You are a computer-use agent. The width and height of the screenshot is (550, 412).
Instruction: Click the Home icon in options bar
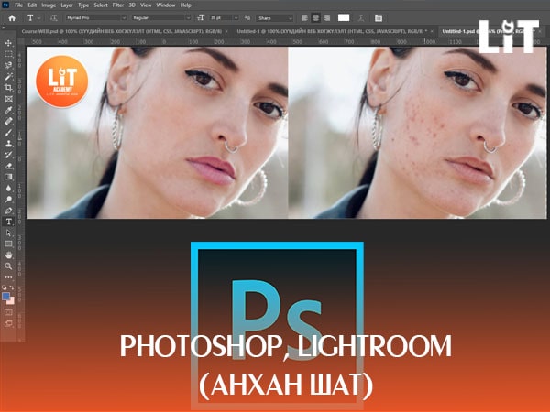[x=12, y=18]
